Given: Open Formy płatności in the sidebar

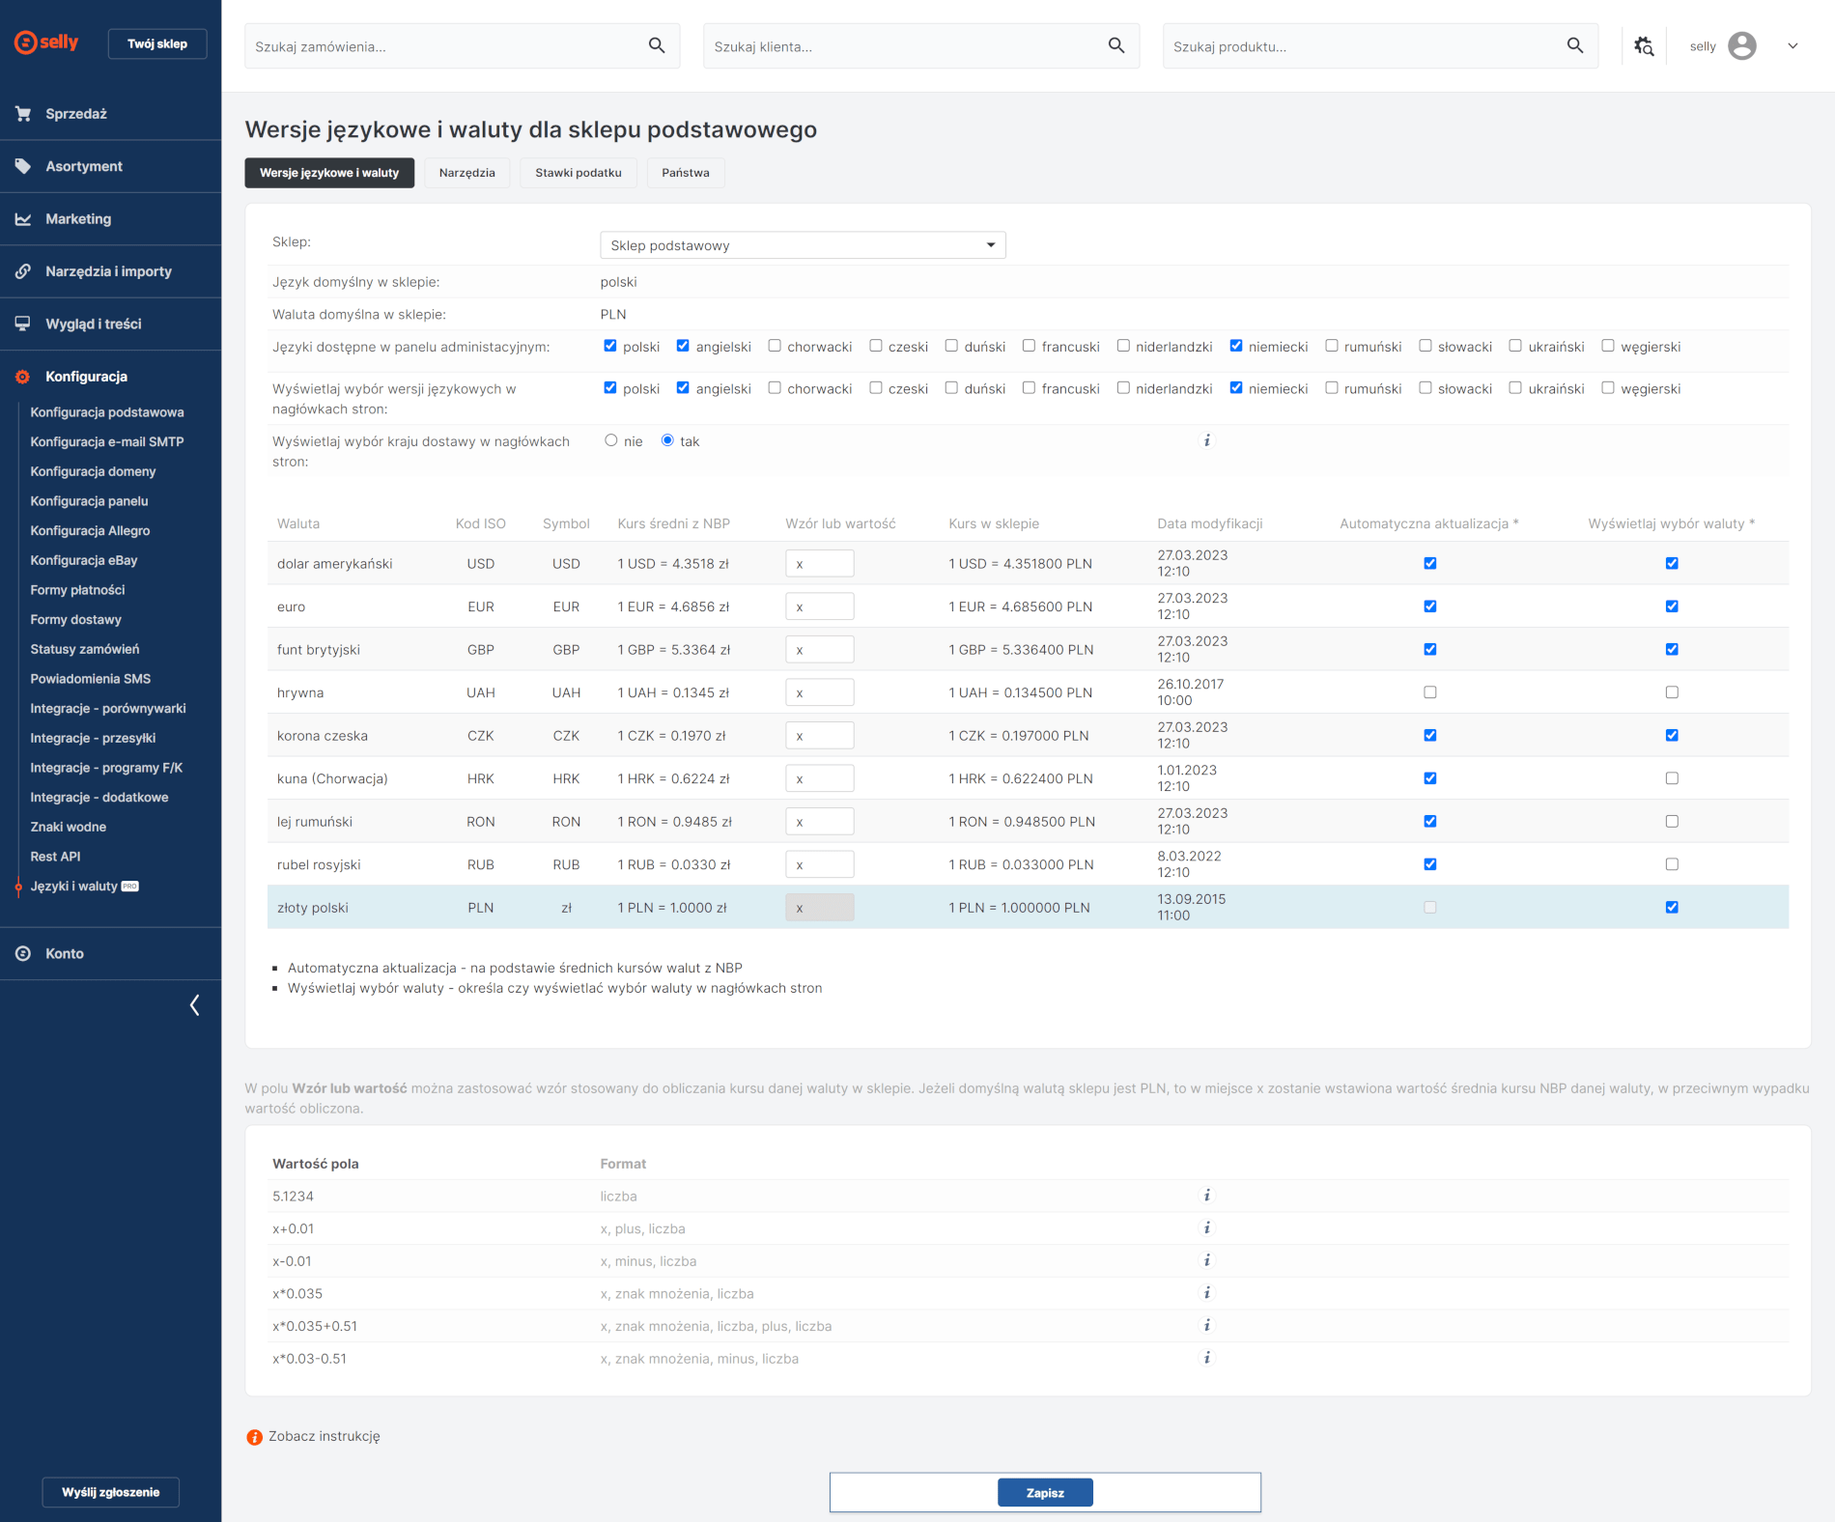Looking at the screenshot, I should [77, 590].
